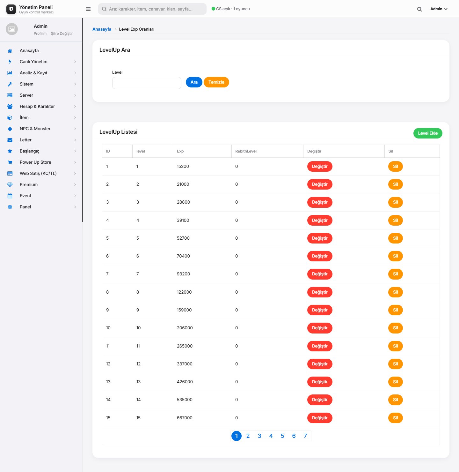This screenshot has width=459, height=472.
Task: Click the green Level Ekle button
Action: click(428, 133)
